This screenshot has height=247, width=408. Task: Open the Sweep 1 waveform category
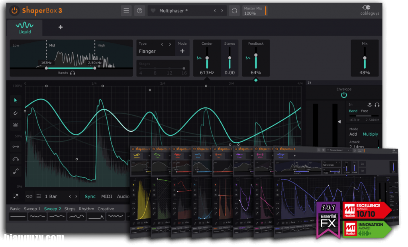(32, 209)
